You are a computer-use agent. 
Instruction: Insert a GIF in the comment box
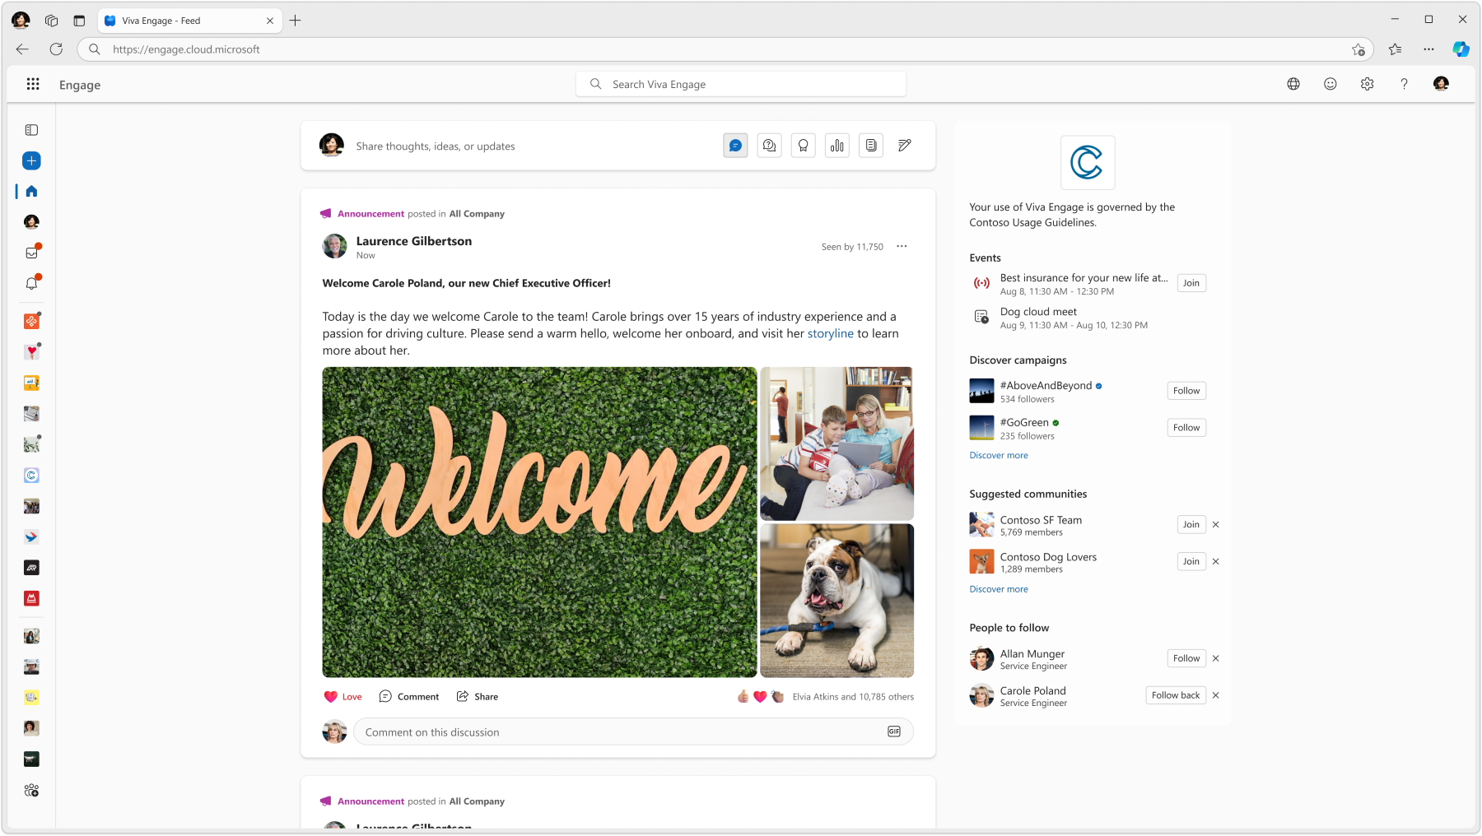pos(894,731)
